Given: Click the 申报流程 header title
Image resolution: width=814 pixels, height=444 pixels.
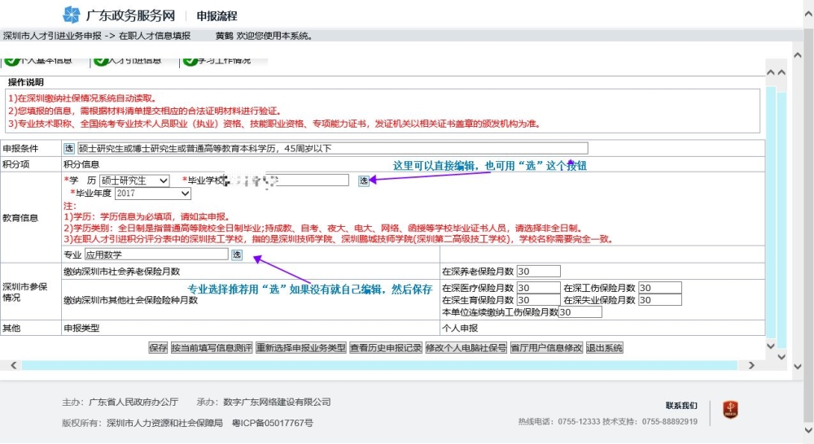Looking at the screenshot, I should 217,16.
